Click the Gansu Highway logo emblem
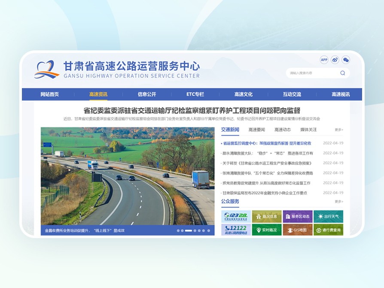The image size is (384, 288). click(x=47, y=69)
